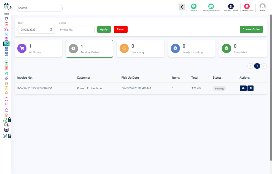272x174 pixels.
Task: Open the purple monitor dashboard sidebar icon
Action: pos(6,19)
